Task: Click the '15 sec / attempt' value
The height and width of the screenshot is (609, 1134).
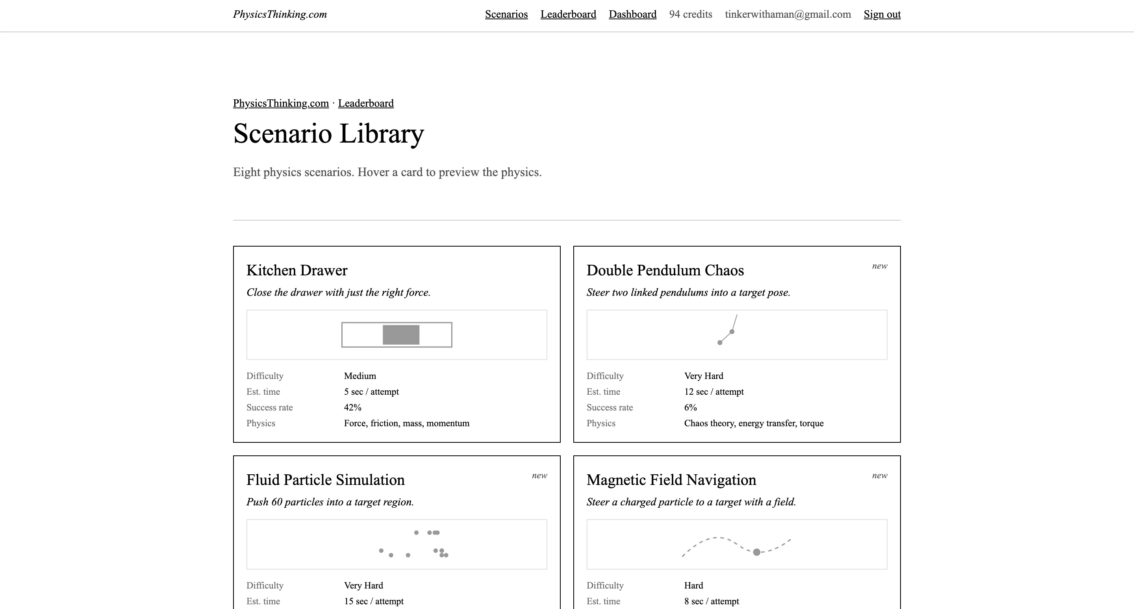Action: point(374,602)
